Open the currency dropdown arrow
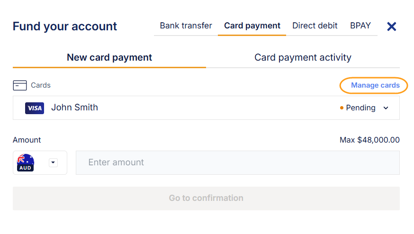414x234 pixels. (53, 162)
